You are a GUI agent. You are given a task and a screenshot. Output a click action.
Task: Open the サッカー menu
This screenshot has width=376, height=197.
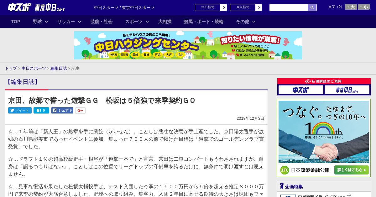pos(66,22)
